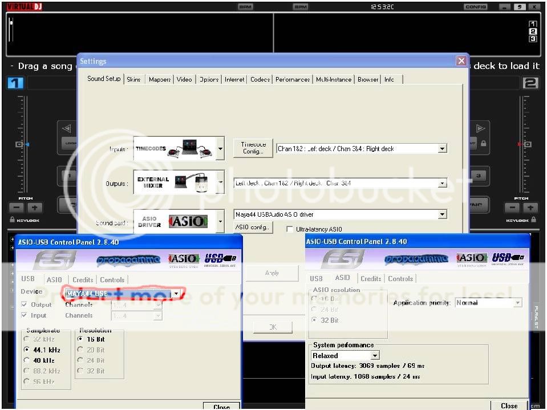Open ASIO tab in the panel showing Samplerate

pyautogui.click(x=54, y=279)
